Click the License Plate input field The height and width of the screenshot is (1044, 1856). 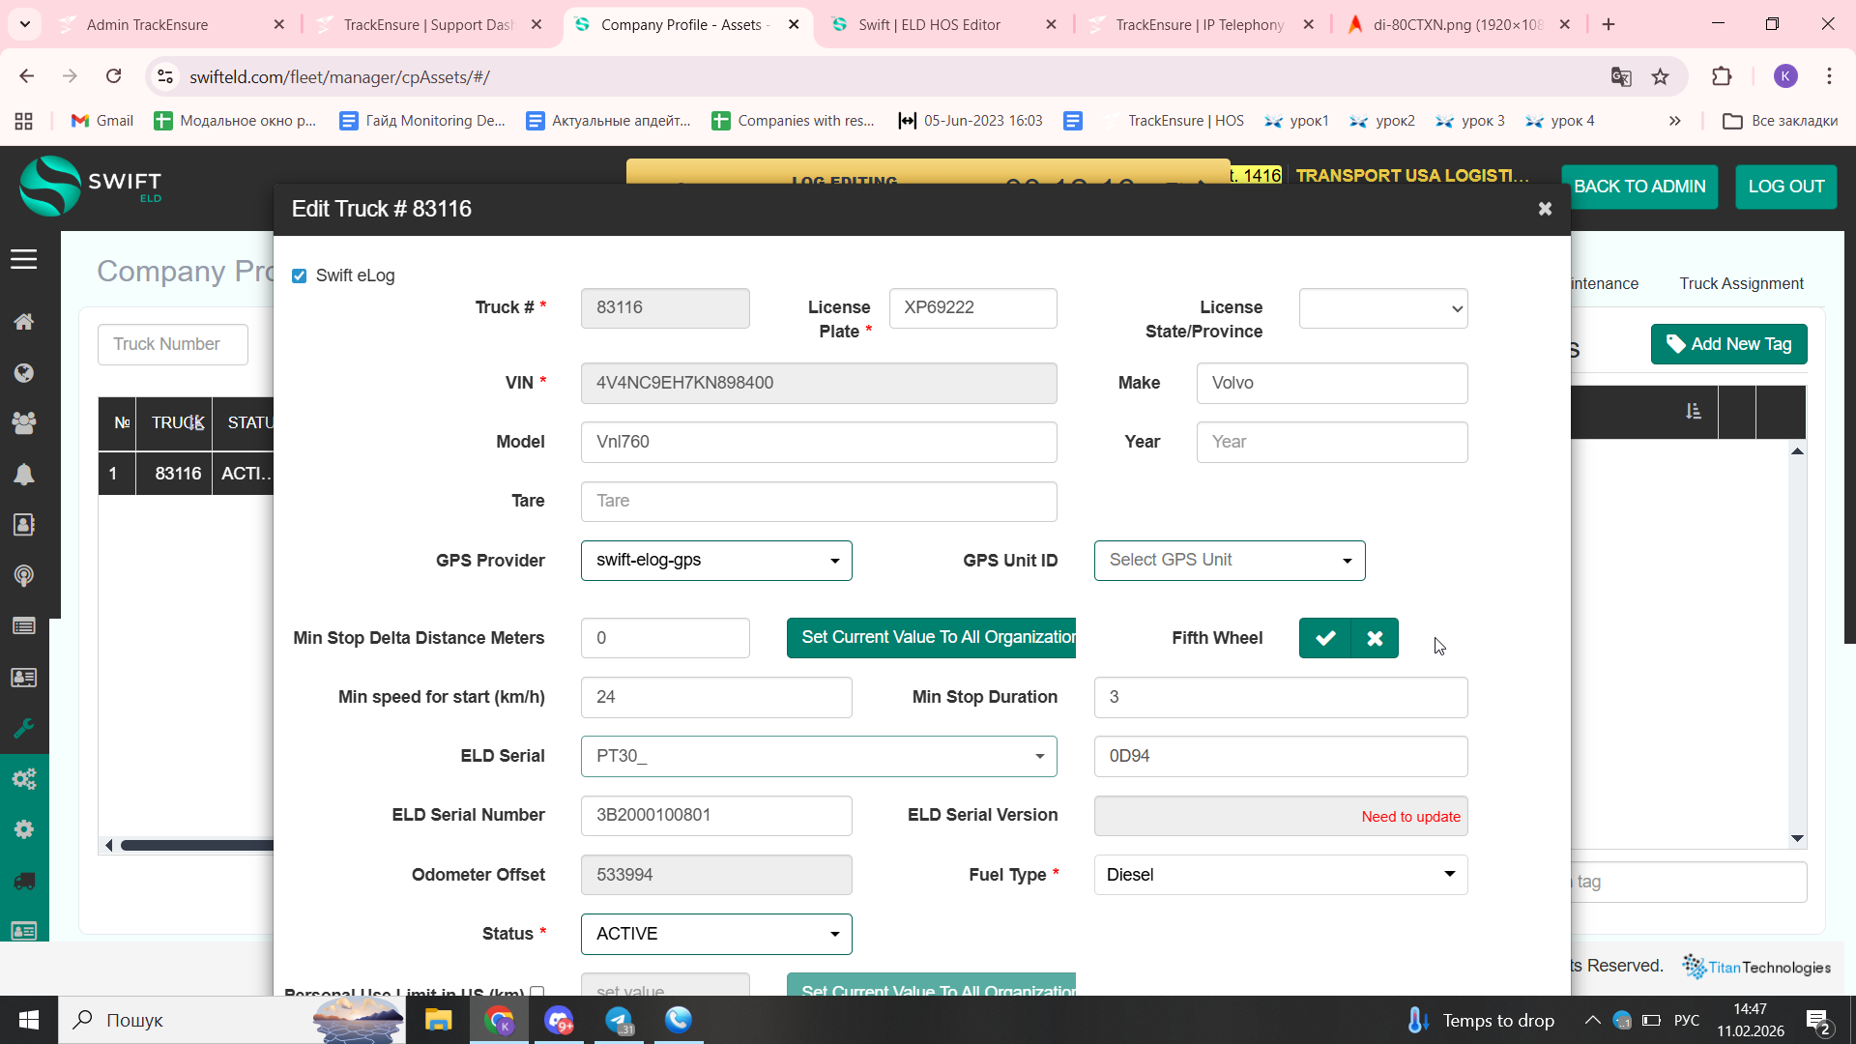[971, 308]
